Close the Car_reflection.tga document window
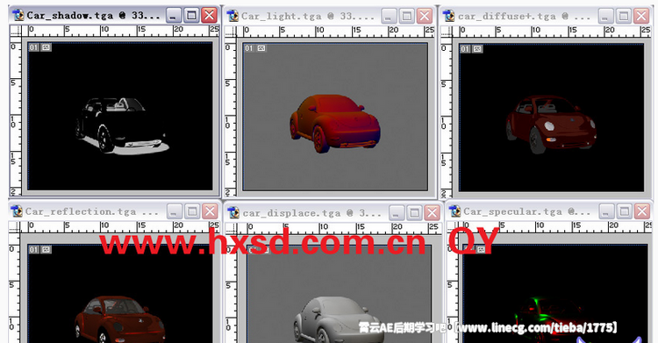Image resolution: width=658 pixels, height=343 pixels. click(x=210, y=211)
